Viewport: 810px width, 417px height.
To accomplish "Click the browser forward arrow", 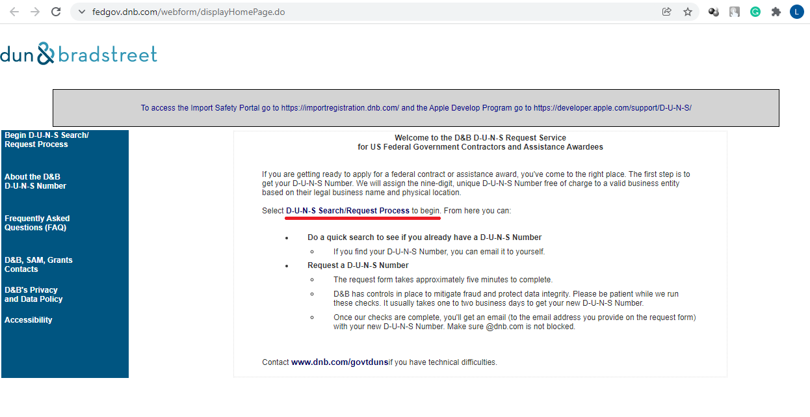I will pyautogui.click(x=35, y=12).
